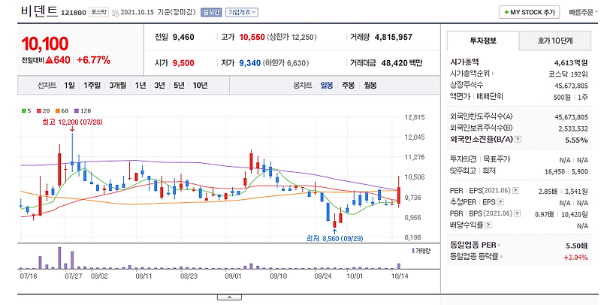Viewport: 601px width, 305px height.
Task: Switch the candle chart to 월봉
Action: point(370,85)
